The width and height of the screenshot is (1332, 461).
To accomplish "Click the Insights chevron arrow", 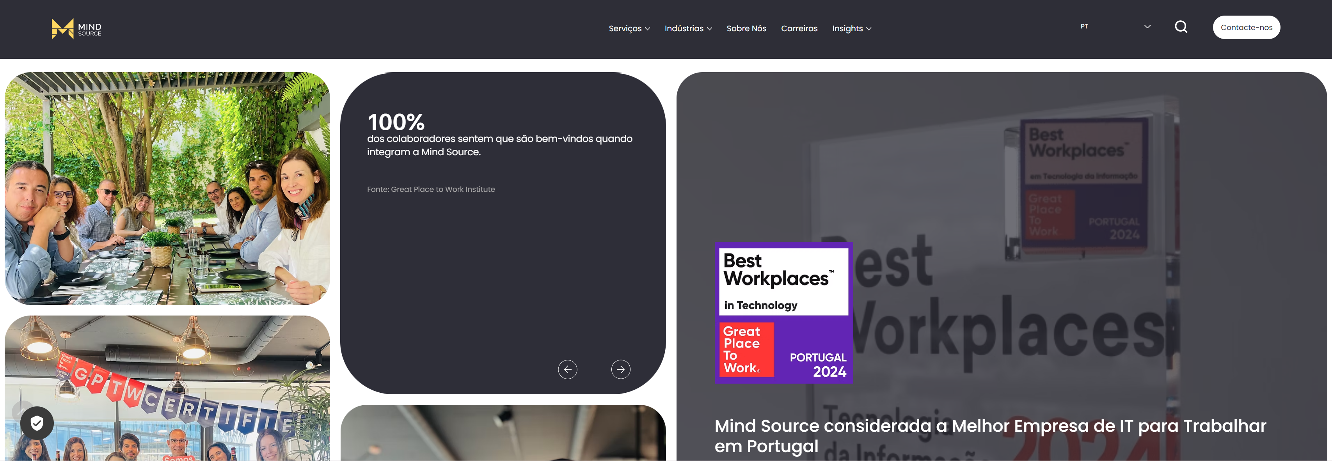I will (869, 29).
